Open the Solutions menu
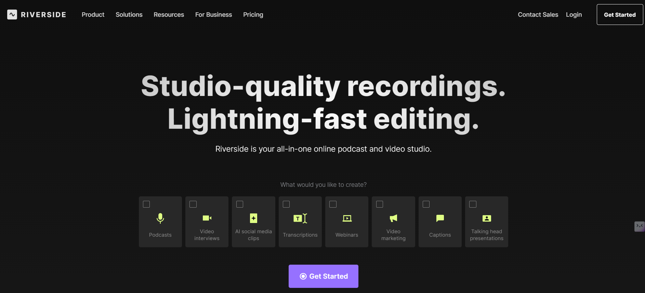This screenshot has height=293, width=645. point(129,15)
